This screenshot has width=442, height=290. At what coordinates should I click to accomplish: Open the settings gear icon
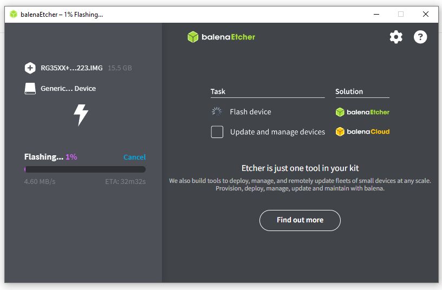pyautogui.click(x=396, y=37)
